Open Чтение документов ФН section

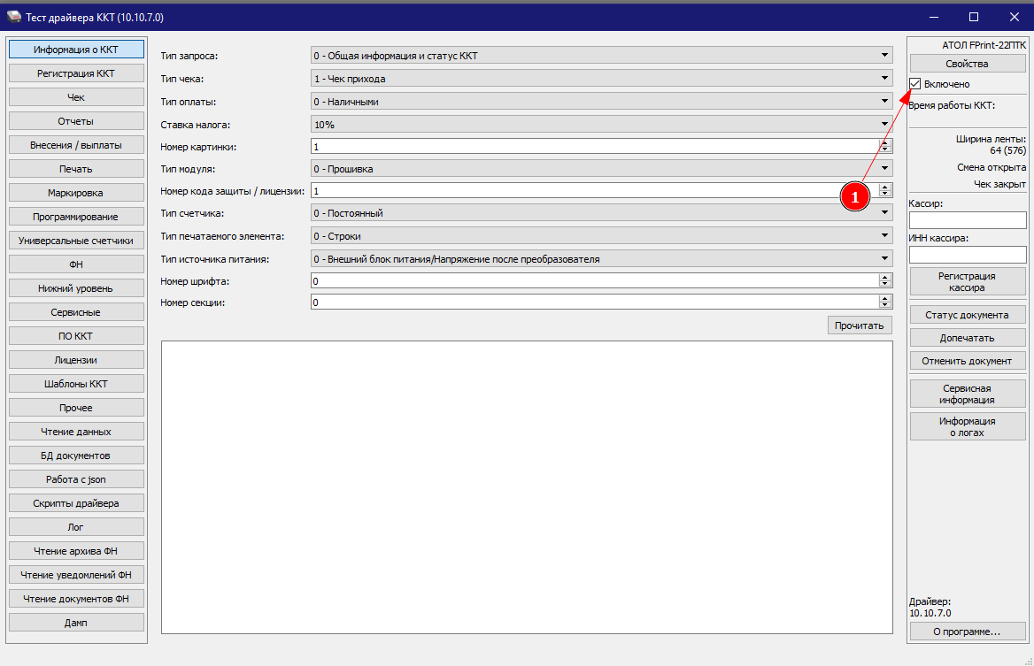click(x=76, y=598)
